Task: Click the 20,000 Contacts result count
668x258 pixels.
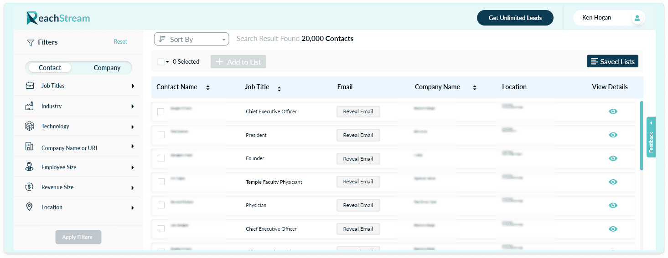Action: tap(327, 39)
